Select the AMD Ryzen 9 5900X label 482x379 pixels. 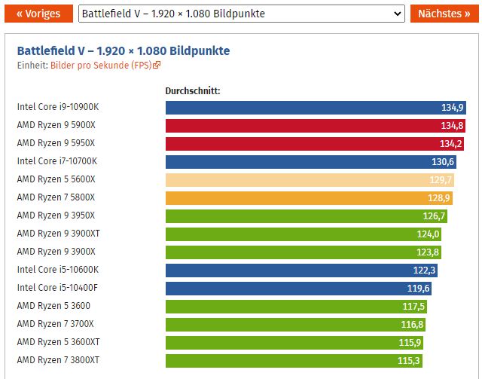56,125
